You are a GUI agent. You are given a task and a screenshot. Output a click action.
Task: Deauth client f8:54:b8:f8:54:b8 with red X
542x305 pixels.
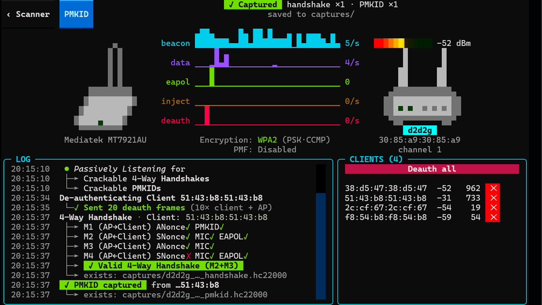493,217
